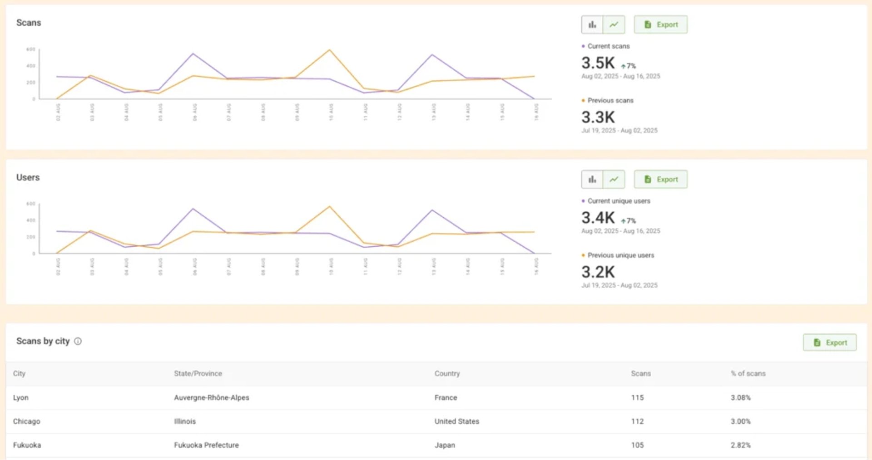The height and width of the screenshot is (460, 872).
Task: Select the Lyon city row
Action: pos(436,398)
